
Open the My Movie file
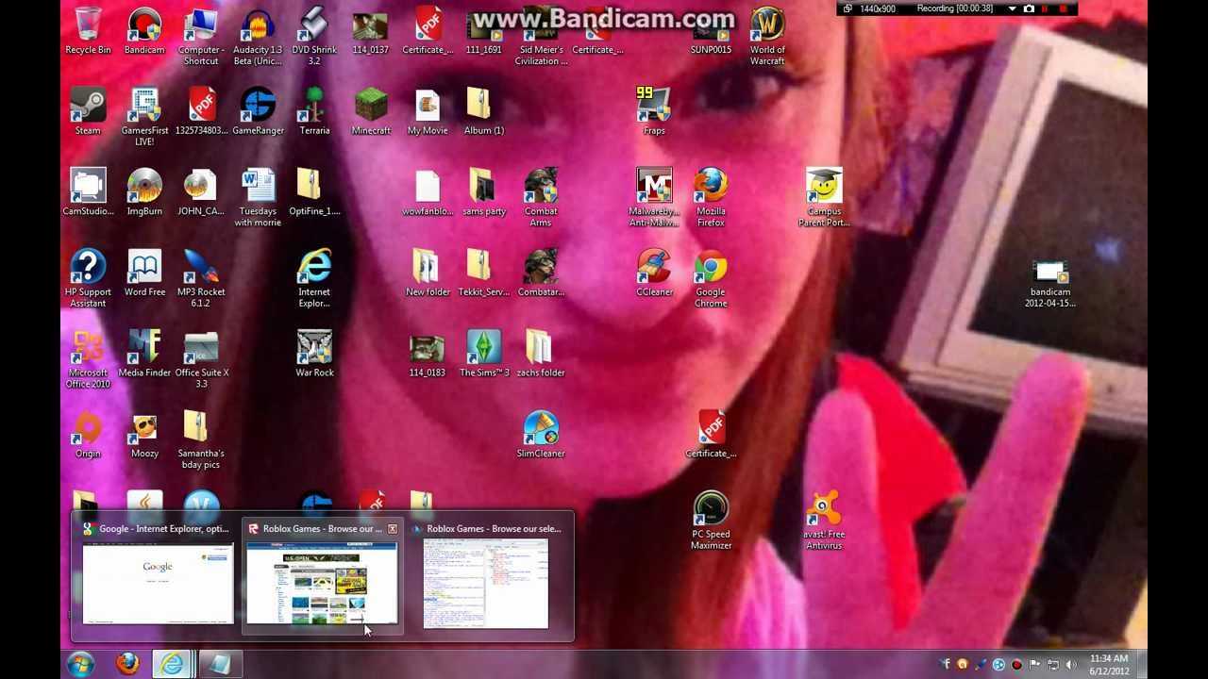[x=428, y=111]
